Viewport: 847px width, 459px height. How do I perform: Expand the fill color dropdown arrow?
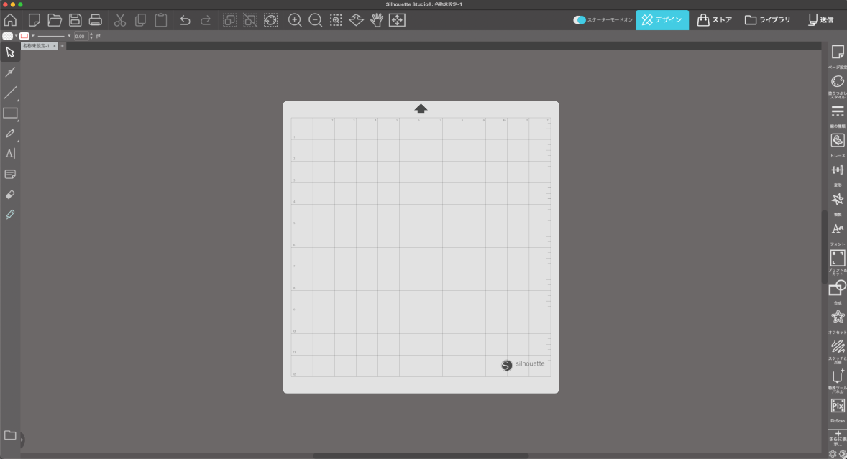[x=16, y=36]
